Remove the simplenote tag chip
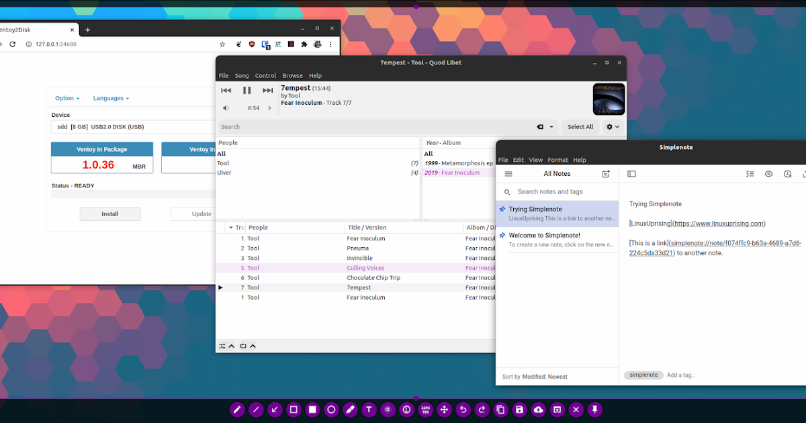 point(643,375)
